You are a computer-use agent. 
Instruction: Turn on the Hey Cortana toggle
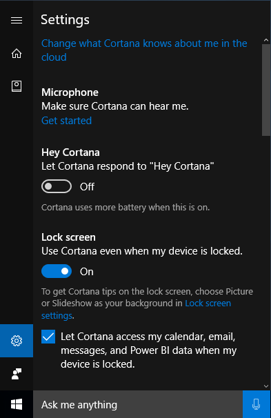click(x=57, y=186)
